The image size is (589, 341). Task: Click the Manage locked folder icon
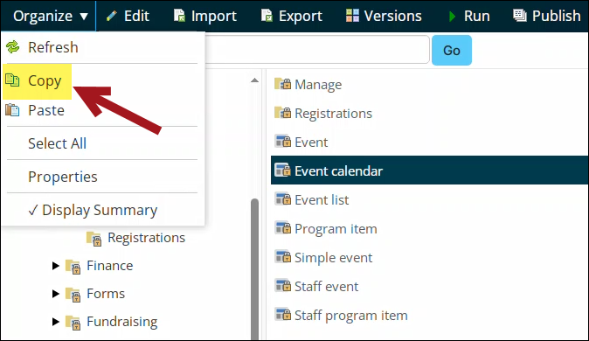click(x=282, y=84)
